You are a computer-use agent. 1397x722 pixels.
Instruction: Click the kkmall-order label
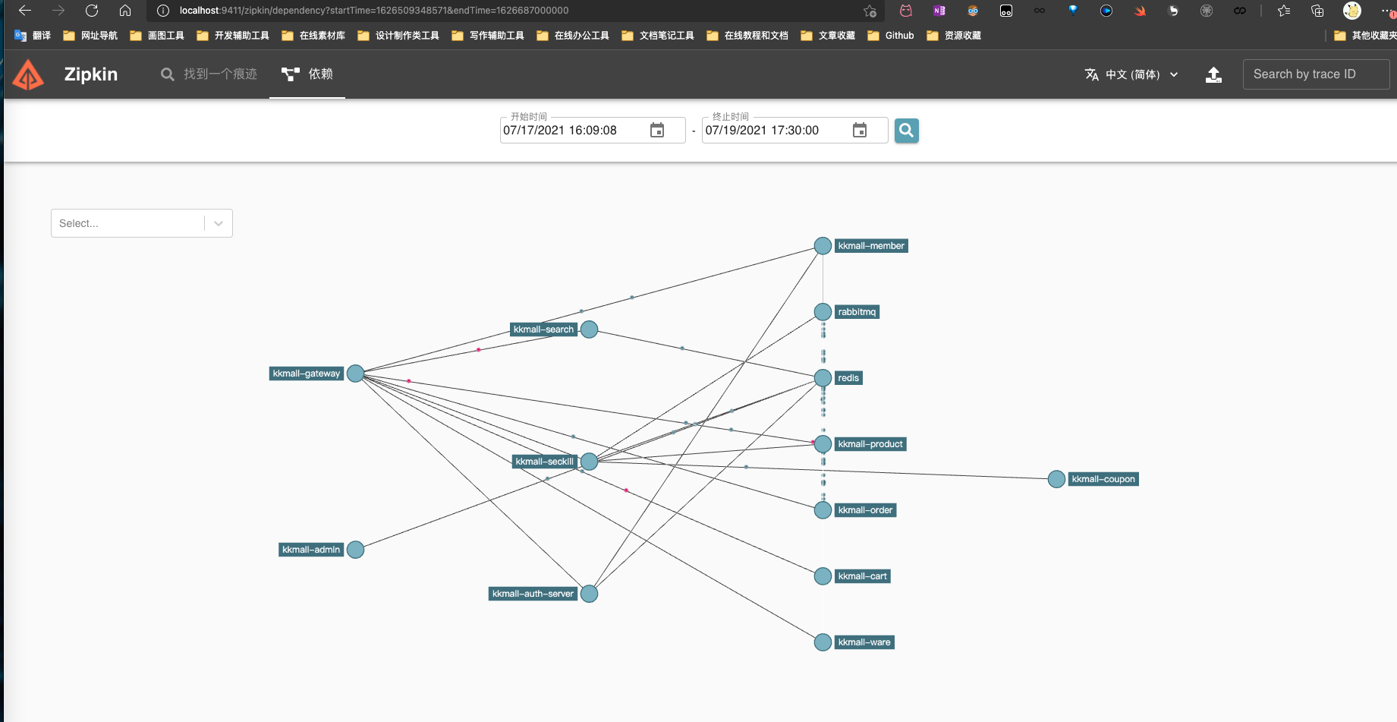[x=865, y=510]
